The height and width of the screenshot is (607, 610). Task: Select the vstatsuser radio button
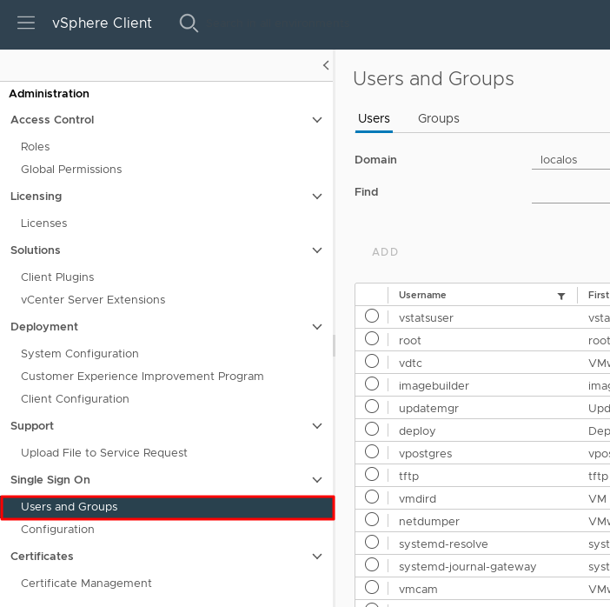click(372, 317)
